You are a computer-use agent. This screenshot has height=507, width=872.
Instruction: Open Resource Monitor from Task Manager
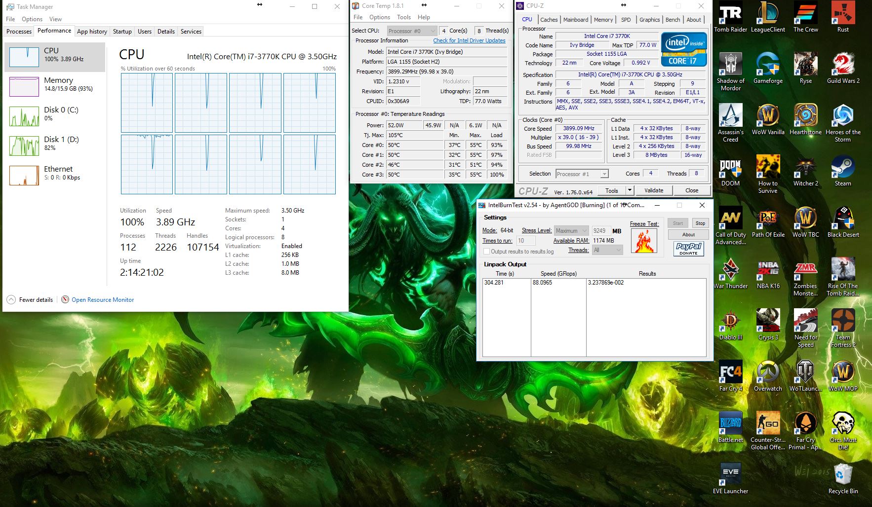pyautogui.click(x=102, y=300)
